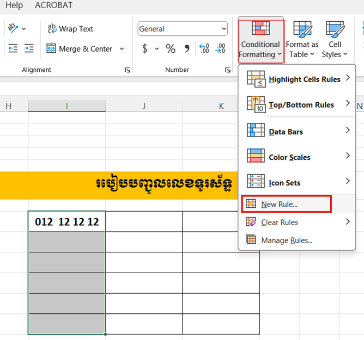This screenshot has width=364, height=340.
Task: Click Decrease Decimal icon
Action: 220,48
